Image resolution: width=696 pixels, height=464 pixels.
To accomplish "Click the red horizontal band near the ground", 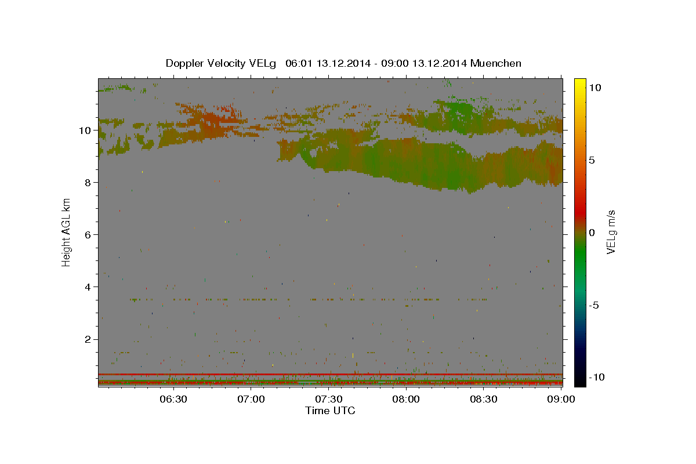I will click(x=330, y=374).
